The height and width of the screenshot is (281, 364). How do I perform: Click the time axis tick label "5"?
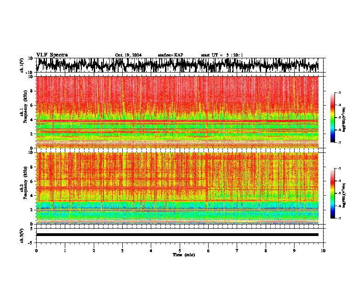[x=180, y=251]
